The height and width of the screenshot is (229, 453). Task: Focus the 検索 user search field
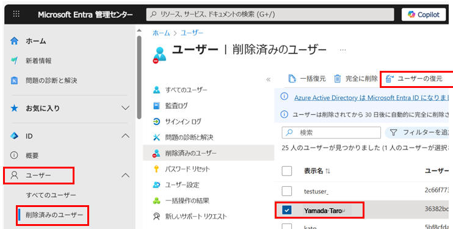(x=331, y=133)
